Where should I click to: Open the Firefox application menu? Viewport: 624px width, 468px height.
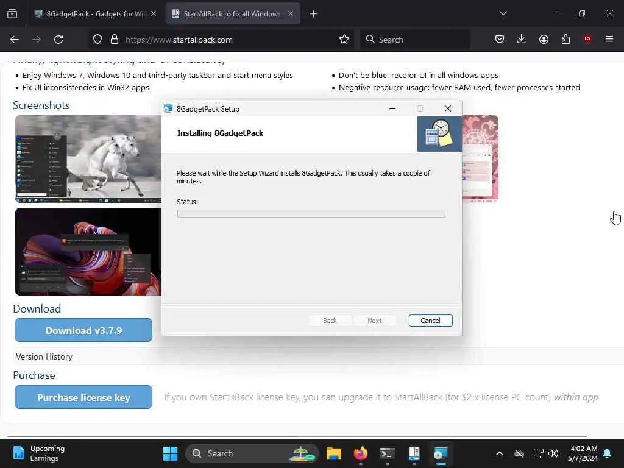click(609, 39)
